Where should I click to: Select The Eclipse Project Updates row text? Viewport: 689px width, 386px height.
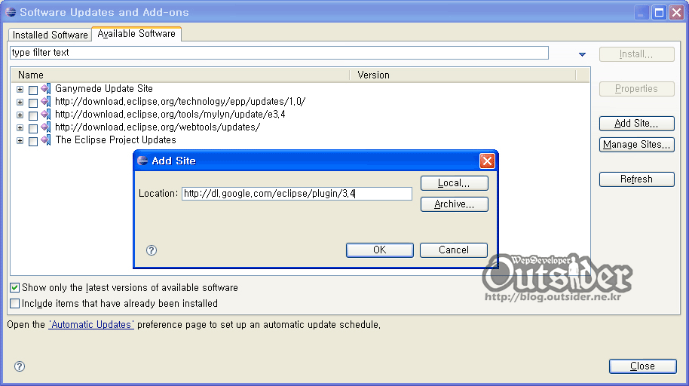pos(115,139)
